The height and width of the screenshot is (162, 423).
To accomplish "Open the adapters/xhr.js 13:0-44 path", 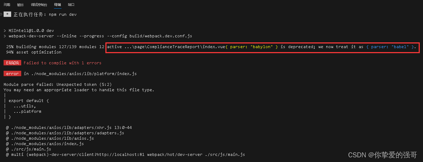I will click(67, 128).
